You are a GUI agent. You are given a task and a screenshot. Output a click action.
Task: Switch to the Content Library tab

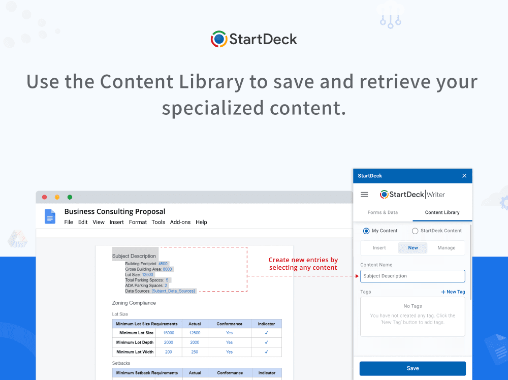tap(442, 212)
